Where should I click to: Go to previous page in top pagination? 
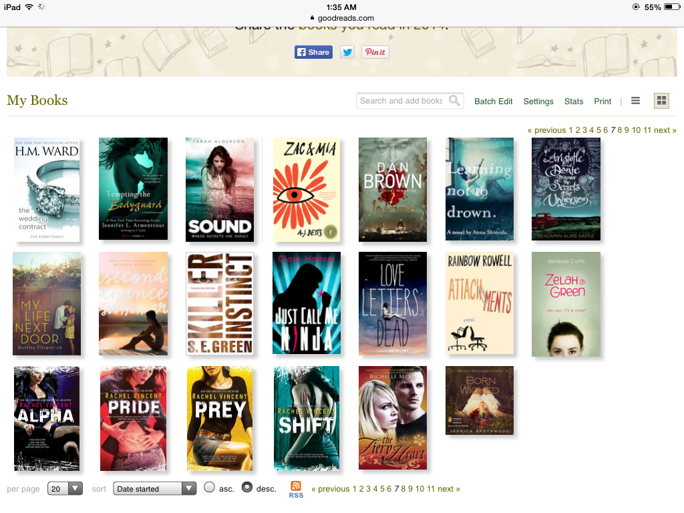click(546, 130)
